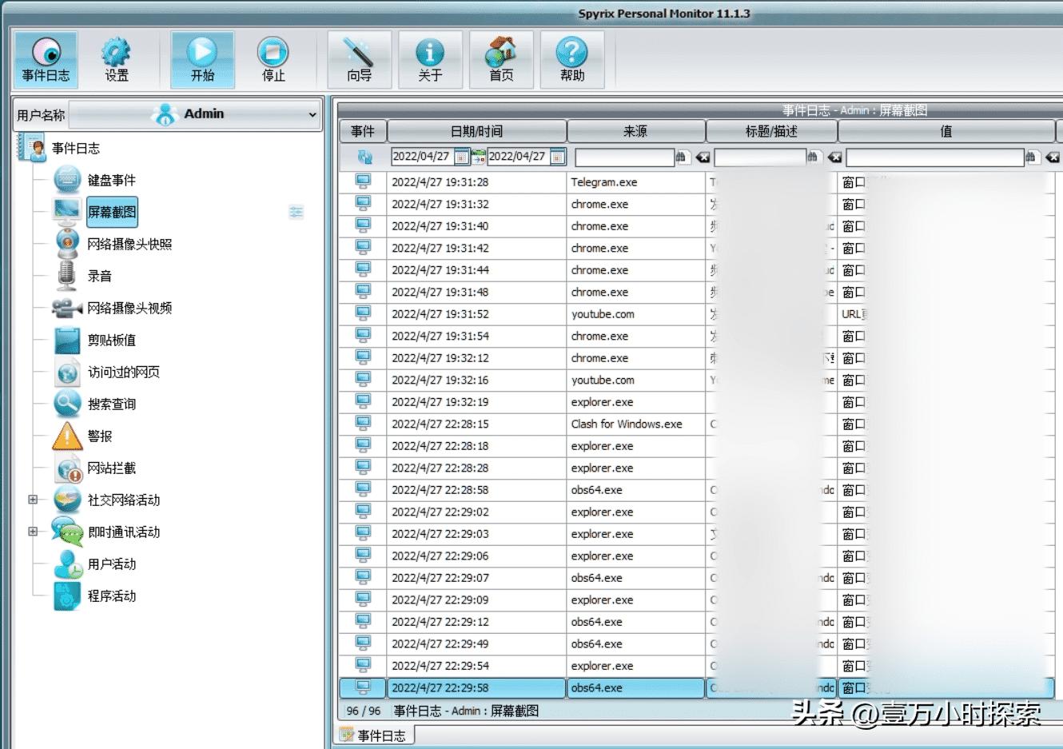Open the 帮助 question mark icon

pyautogui.click(x=572, y=60)
